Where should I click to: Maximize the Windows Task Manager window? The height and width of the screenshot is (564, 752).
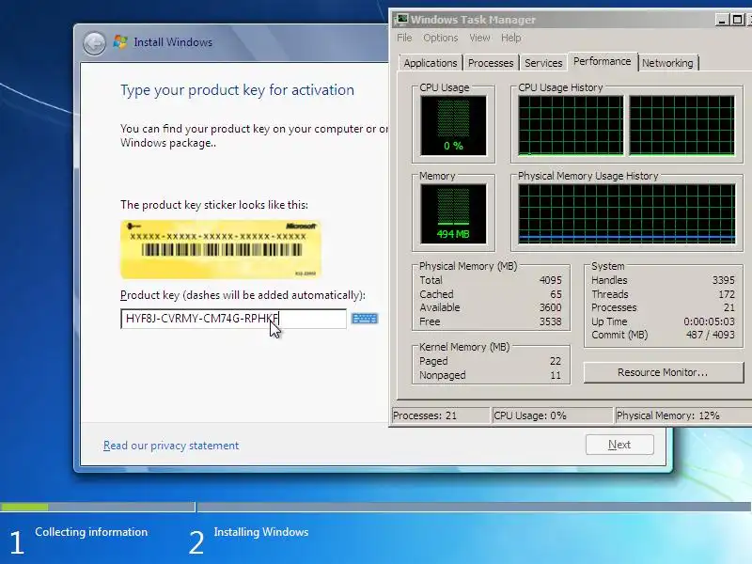[737, 20]
